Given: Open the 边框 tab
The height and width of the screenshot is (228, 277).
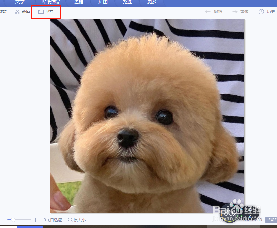Looking at the screenshot, I should (x=78, y=2).
